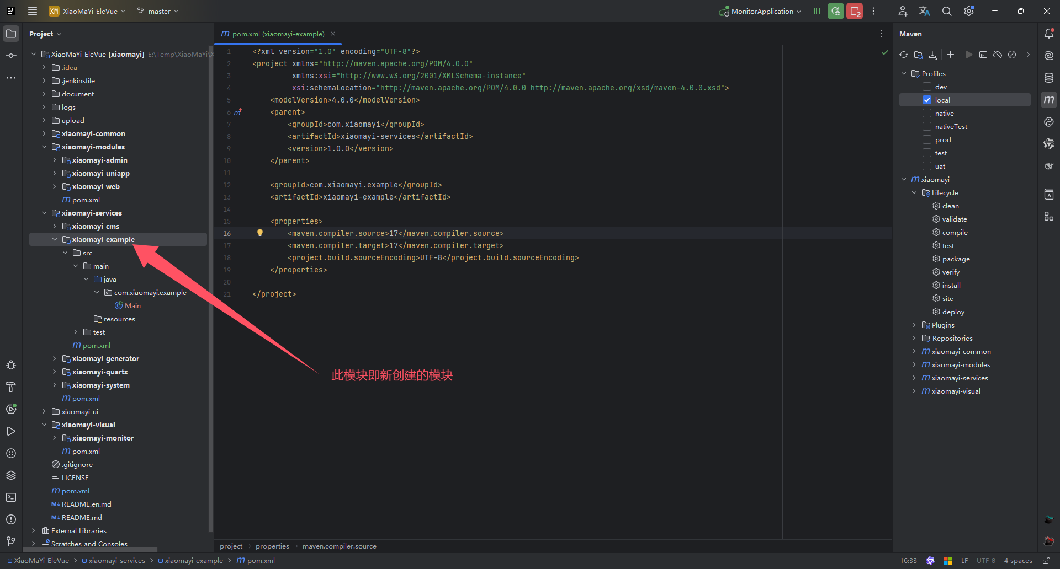Open MonitorApplication run configuration dropdown

tap(761, 11)
